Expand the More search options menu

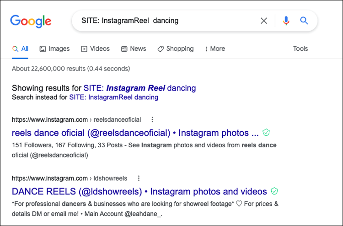click(215, 49)
